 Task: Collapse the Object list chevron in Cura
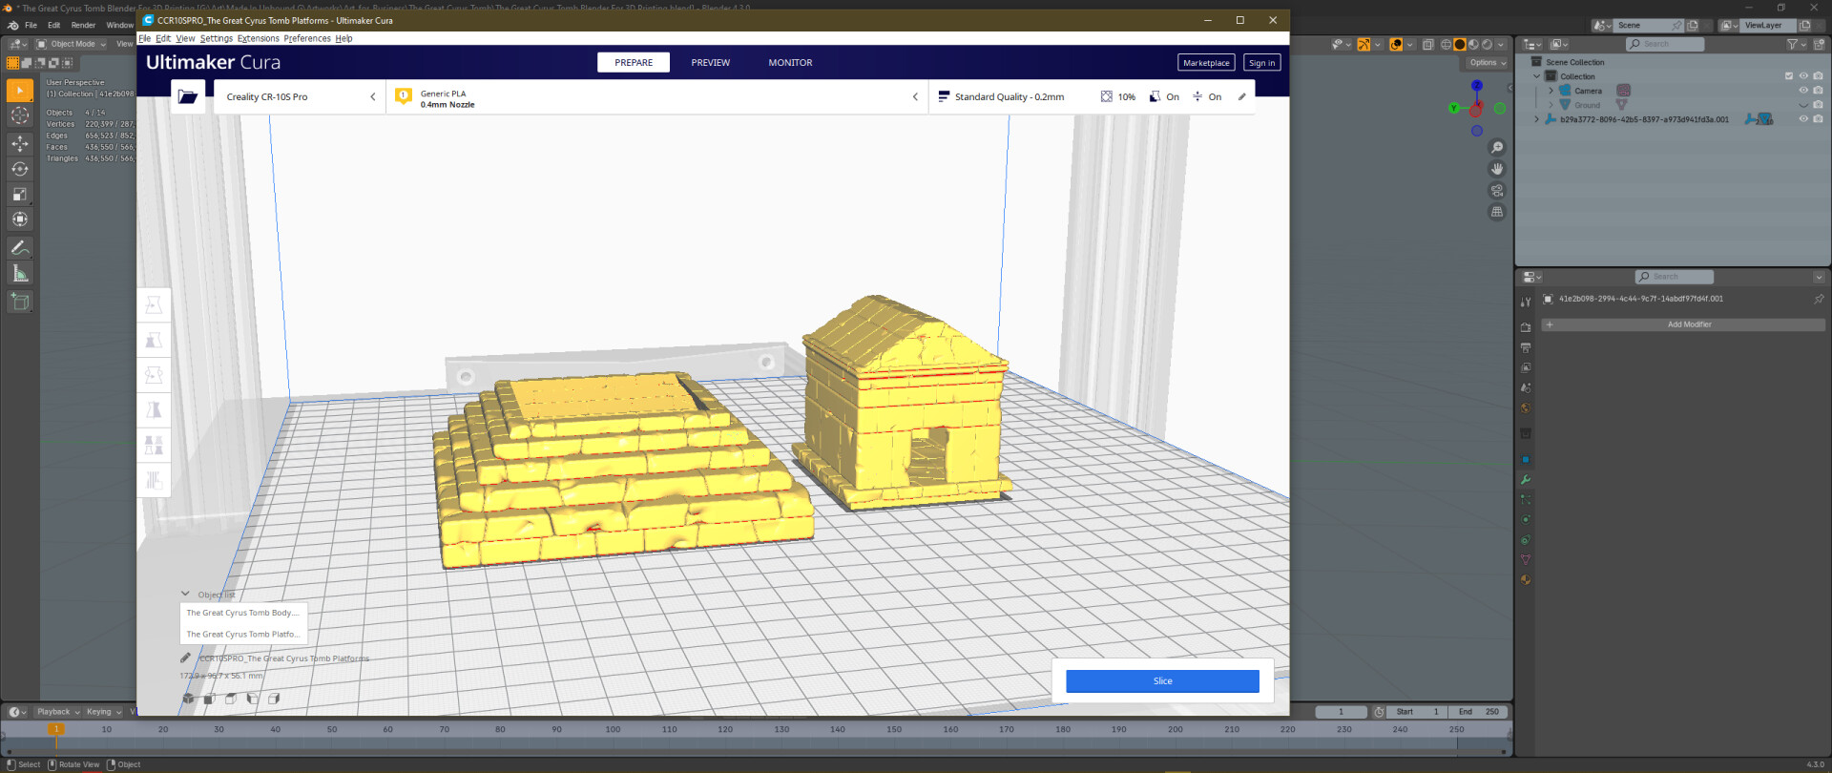tap(186, 594)
